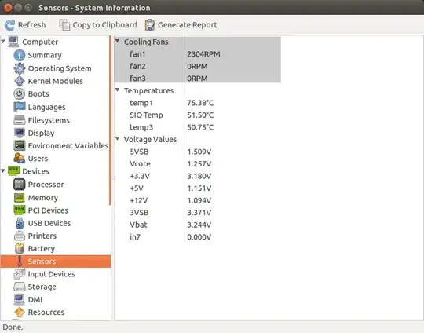This screenshot has width=424, height=333.
Task: Select the fan1 2304RPM row
Action: point(198,54)
